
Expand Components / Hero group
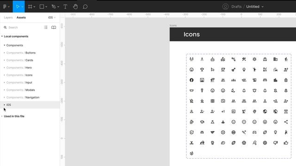4,68
